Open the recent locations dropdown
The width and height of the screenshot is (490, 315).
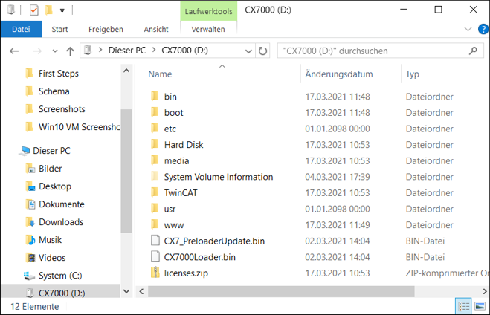click(x=55, y=51)
